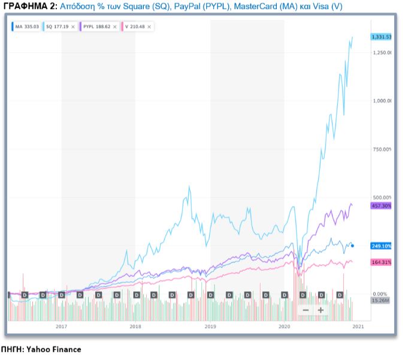Click the 1,250.00 axis value
This screenshot has height=357, width=405.
point(382,53)
